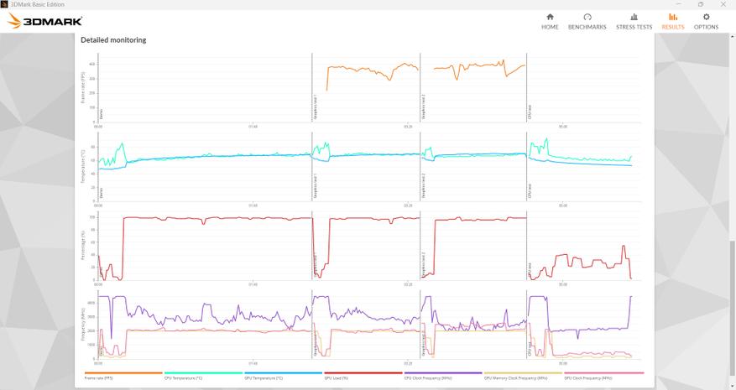Image resolution: width=736 pixels, height=390 pixels.
Task: Toggle GPU Clock Frequency legend line
Action: pyautogui.click(x=603, y=376)
